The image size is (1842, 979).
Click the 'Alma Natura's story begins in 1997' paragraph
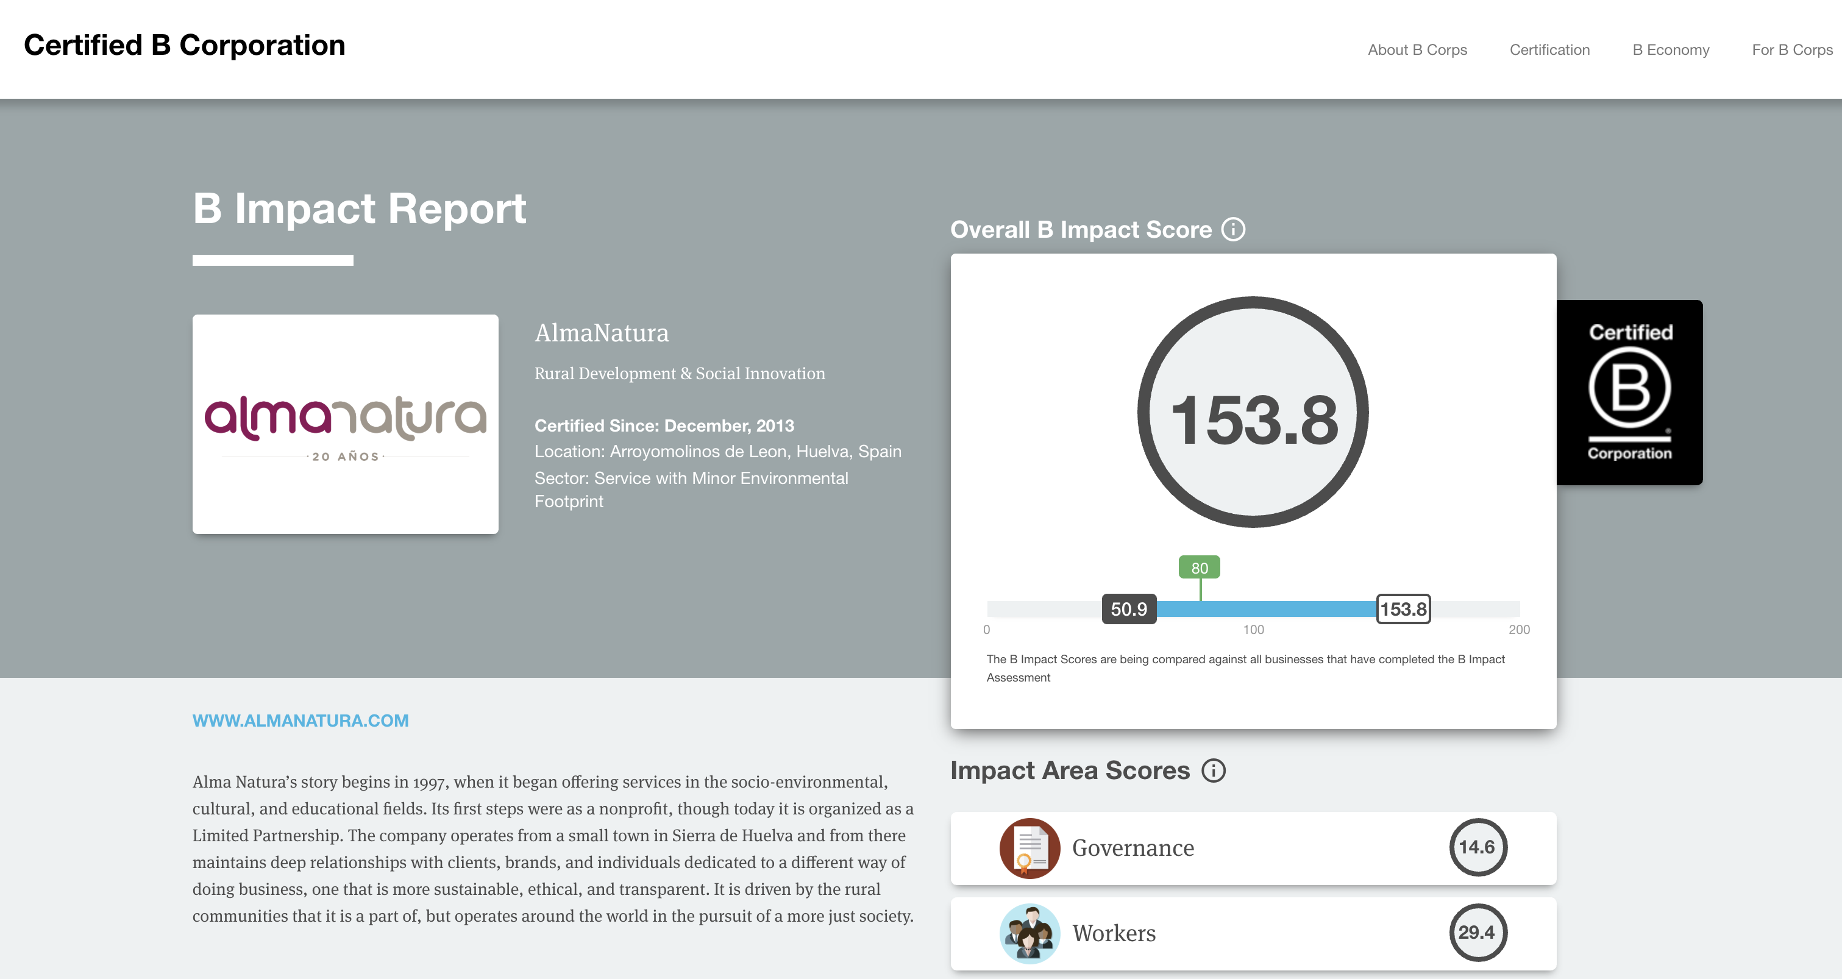(553, 849)
